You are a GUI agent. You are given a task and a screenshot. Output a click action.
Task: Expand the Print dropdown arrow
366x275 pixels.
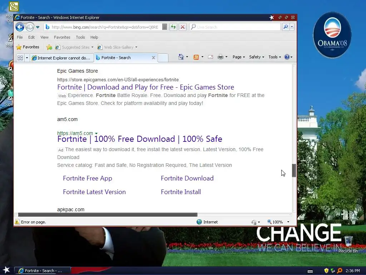point(226,57)
